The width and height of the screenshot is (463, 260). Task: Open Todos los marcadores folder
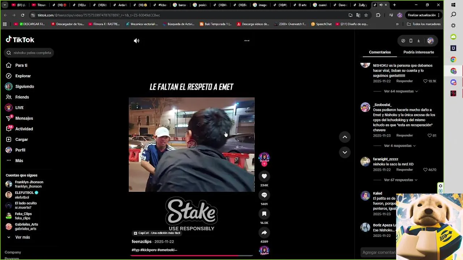coord(424,24)
